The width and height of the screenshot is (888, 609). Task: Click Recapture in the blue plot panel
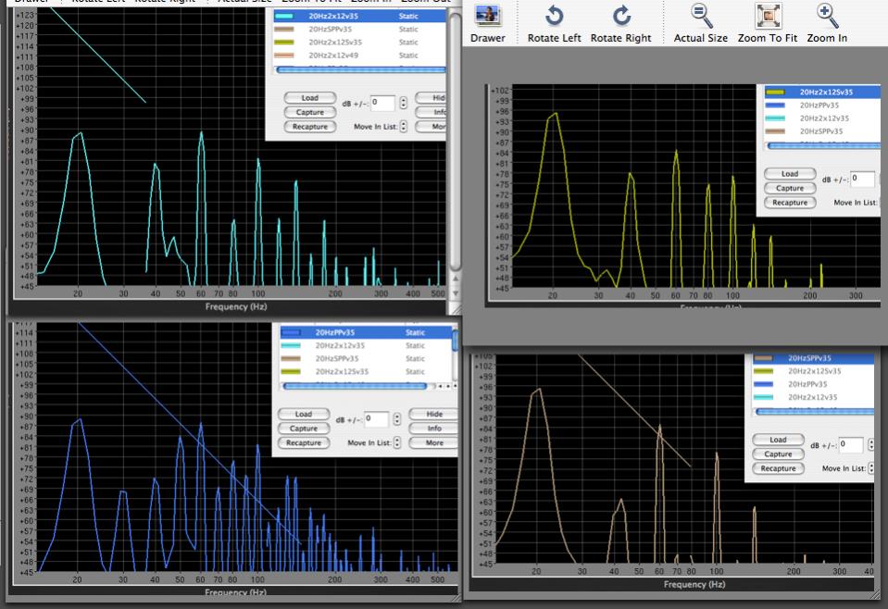coord(304,442)
